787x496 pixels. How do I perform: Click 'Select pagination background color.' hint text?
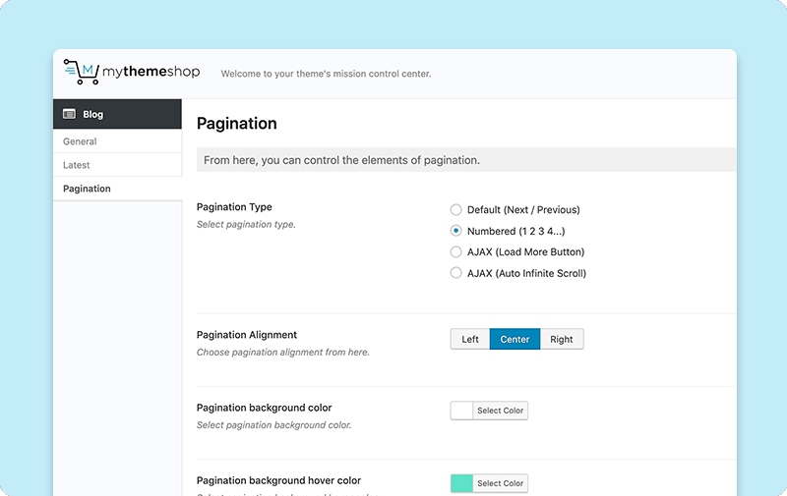[273, 425]
